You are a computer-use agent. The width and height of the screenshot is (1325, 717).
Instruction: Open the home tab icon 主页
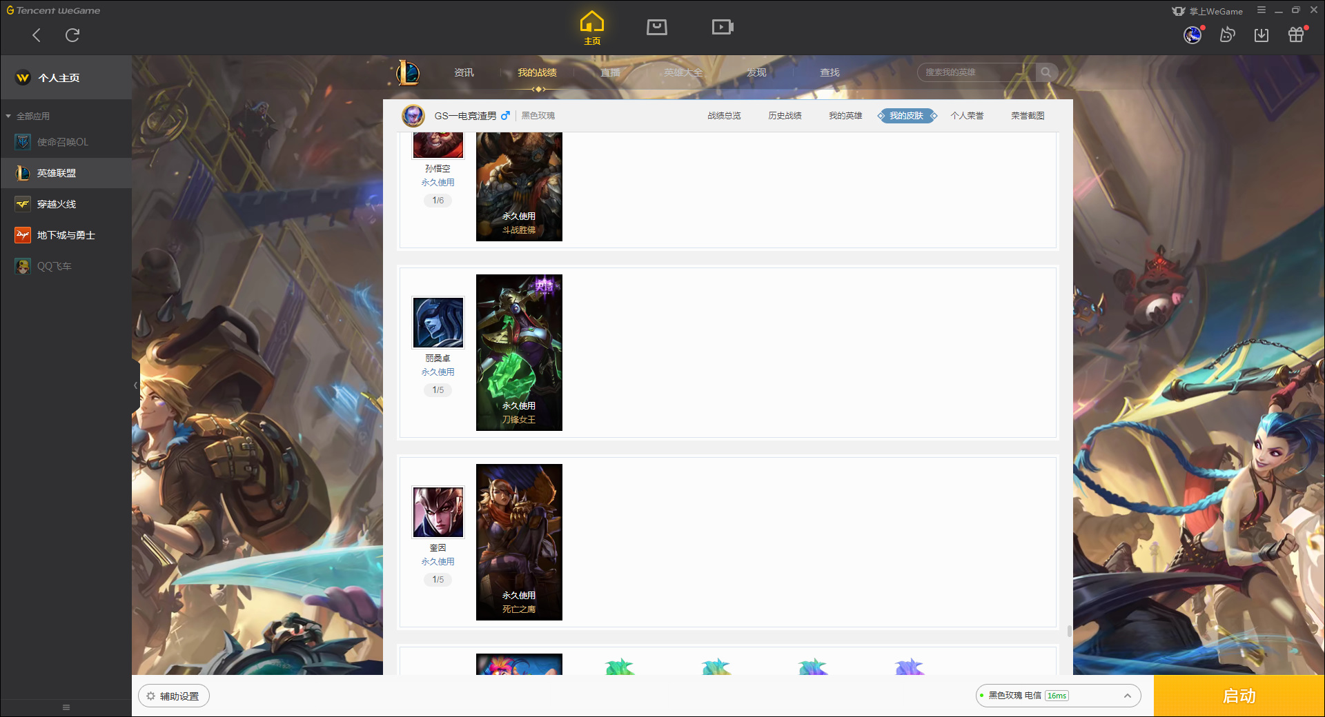592,28
